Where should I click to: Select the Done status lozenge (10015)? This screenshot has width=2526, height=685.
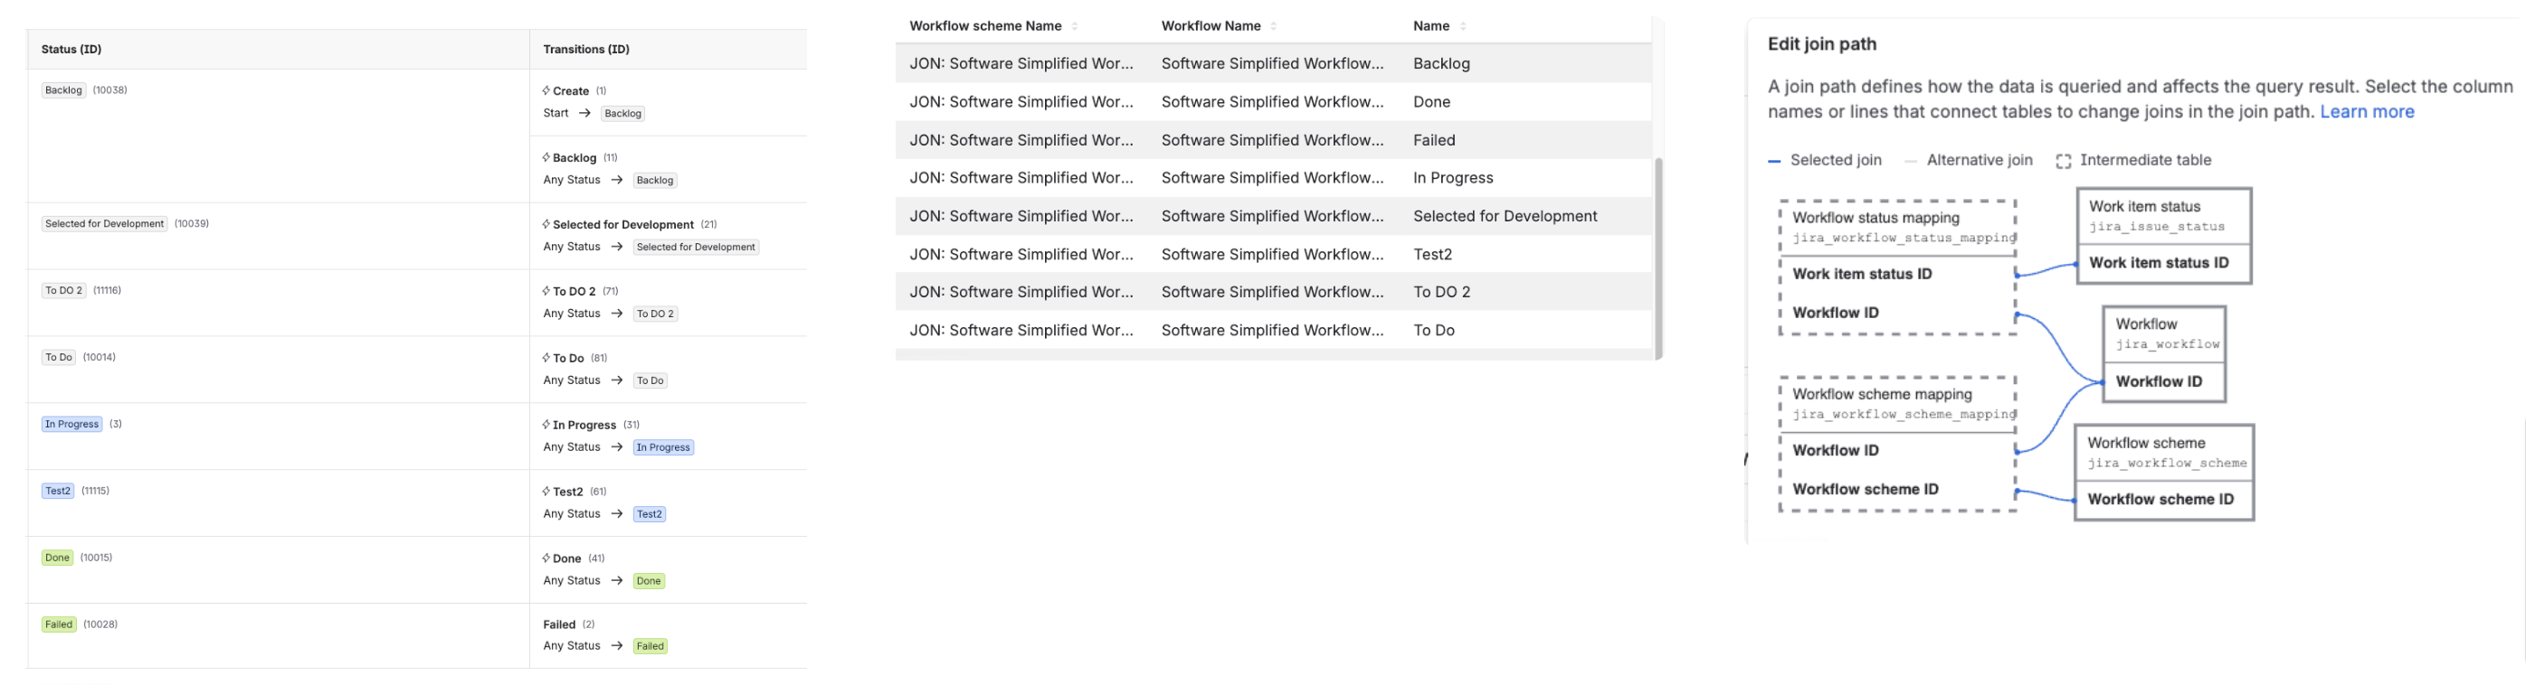click(x=57, y=557)
